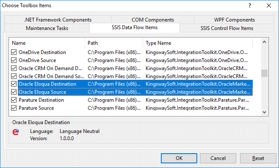The height and width of the screenshot is (168, 279).
Task: Select Oracle Eloqua Destination row name
Action: tap(47, 84)
